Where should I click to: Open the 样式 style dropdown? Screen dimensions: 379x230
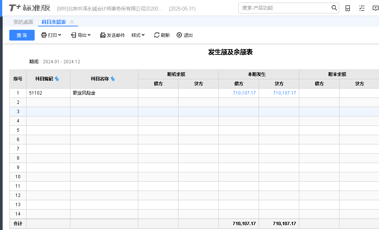pyautogui.click(x=138, y=35)
